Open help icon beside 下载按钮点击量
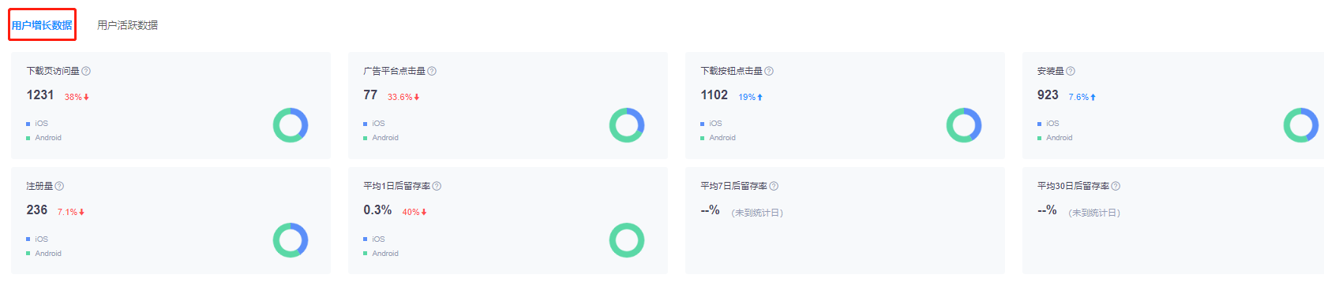The height and width of the screenshot is (293, 1324). click(769, 71)
